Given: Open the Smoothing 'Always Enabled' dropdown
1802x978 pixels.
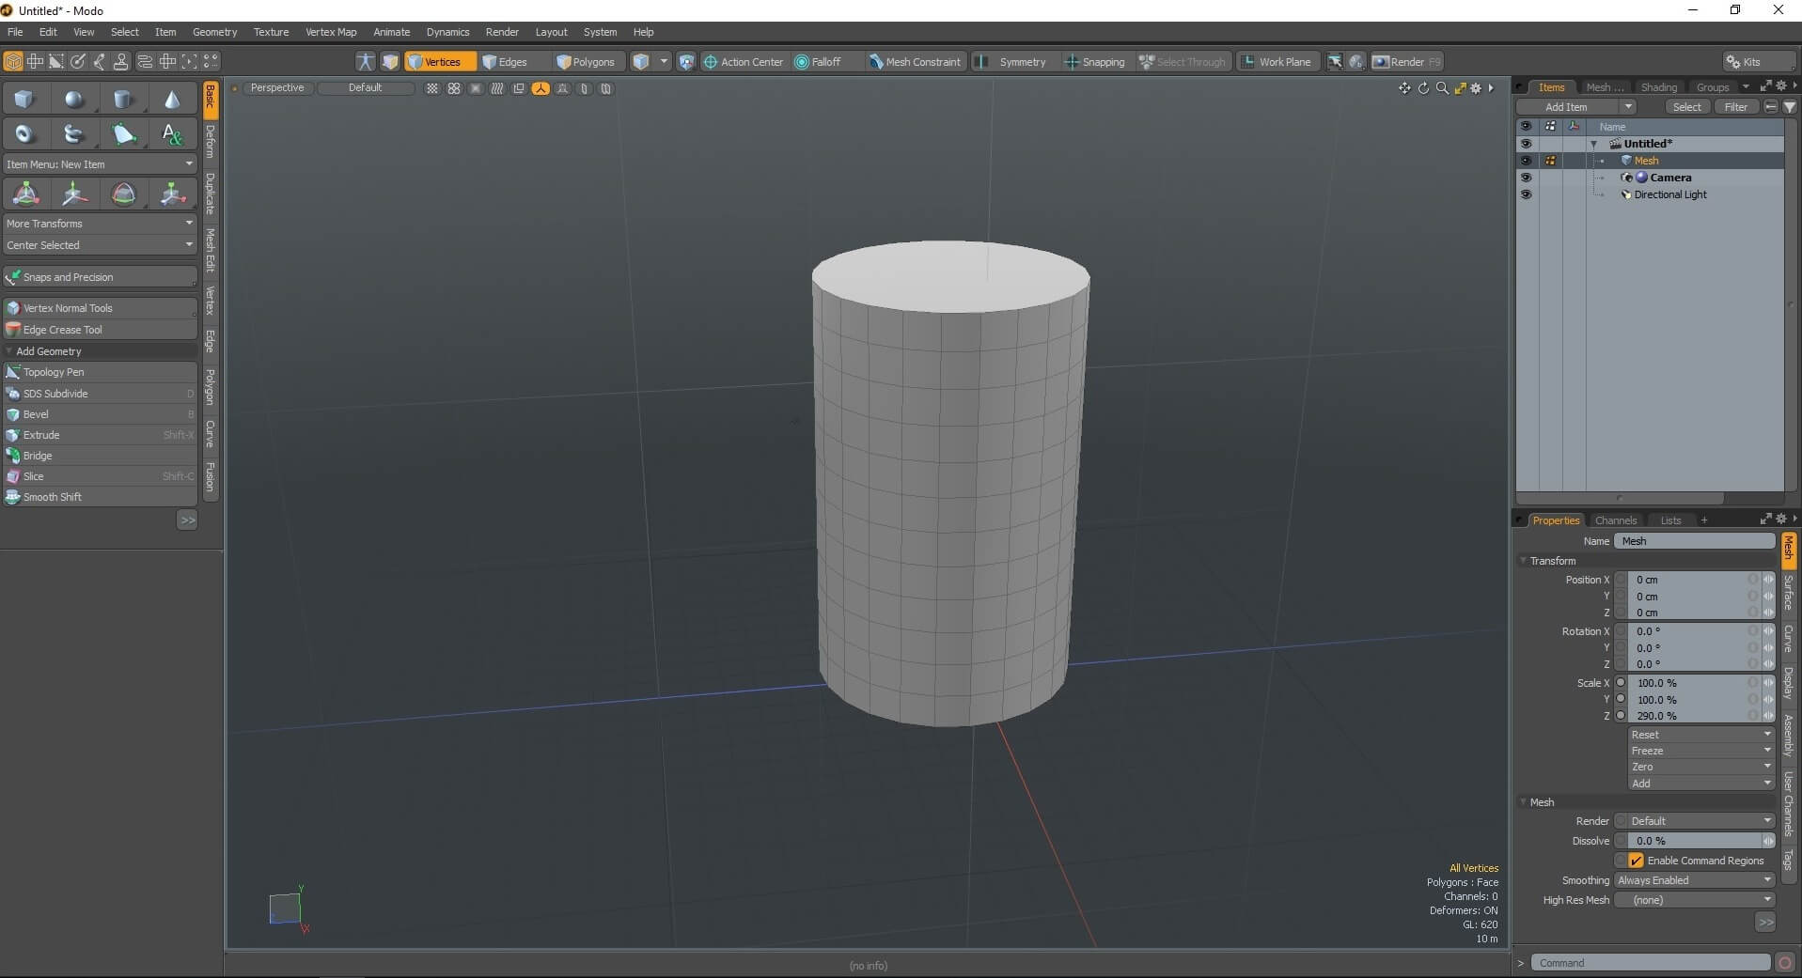Looking at the screenshot, I should pyautogui.click(x=1692, y=880).
